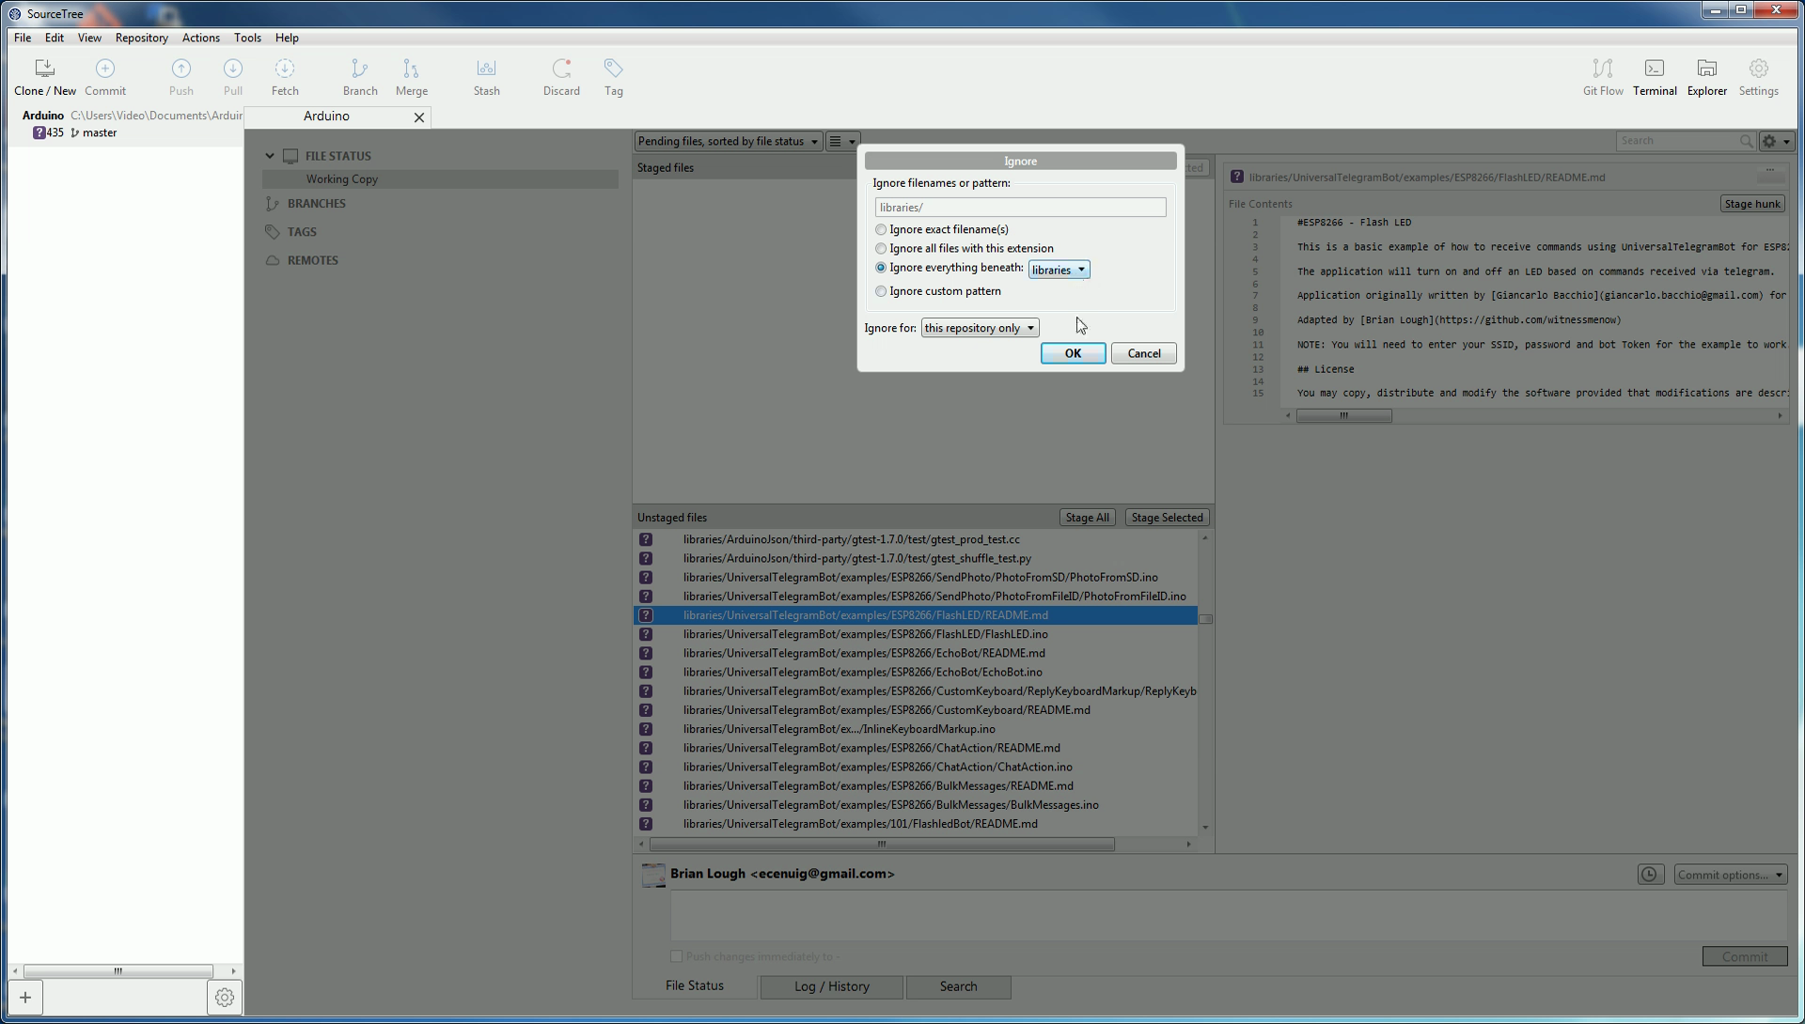1805x1024 pixels.
Task: Click the Tag toolbar icon
Action: point(613,77)
